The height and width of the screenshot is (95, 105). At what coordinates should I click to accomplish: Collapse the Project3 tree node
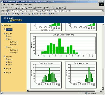[5, 34]
